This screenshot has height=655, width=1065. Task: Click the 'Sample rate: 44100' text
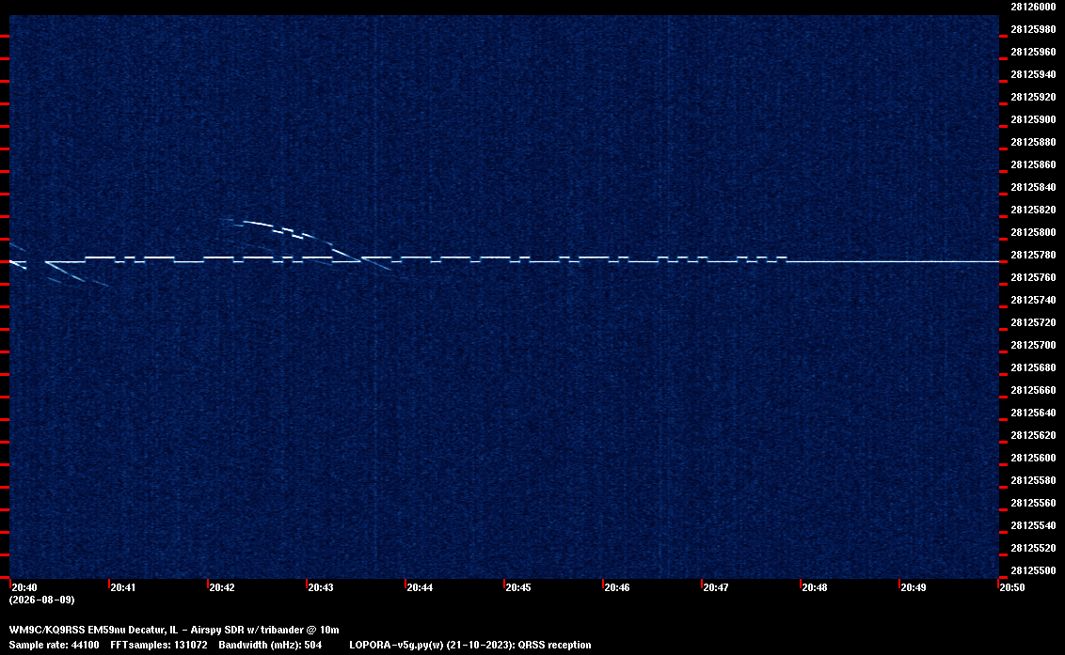[x=54, y=645]
